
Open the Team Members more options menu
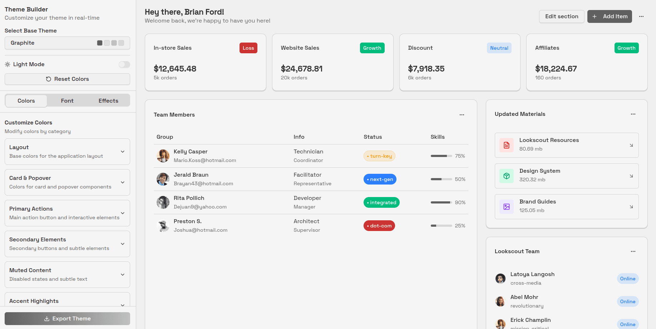click(462, 115)
